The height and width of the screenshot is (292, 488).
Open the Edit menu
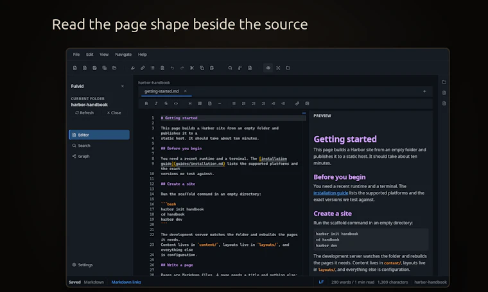pos(90,54)
